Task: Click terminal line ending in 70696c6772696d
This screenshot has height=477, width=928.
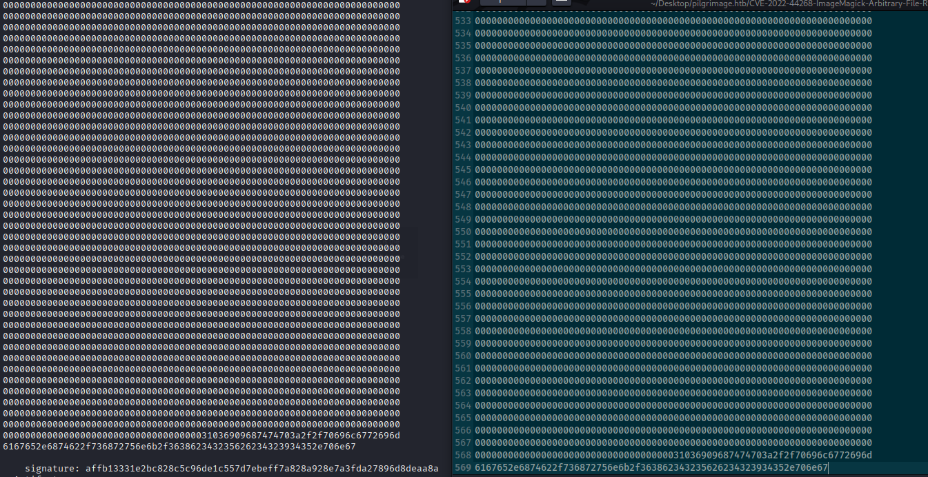Action: tap(201, 436)
